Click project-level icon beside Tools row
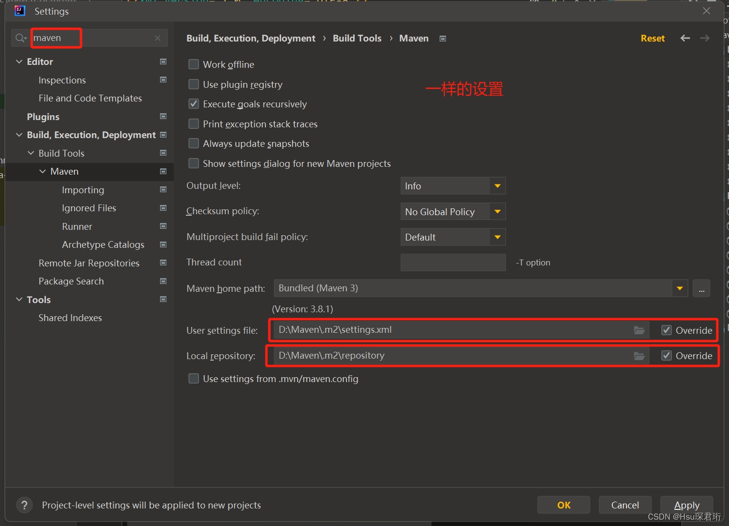 point(163,299)
